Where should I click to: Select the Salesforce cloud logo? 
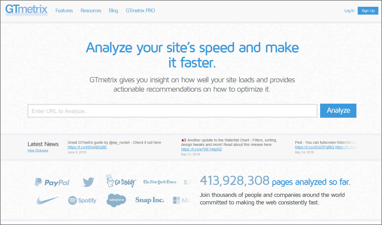tap(116, 200)
